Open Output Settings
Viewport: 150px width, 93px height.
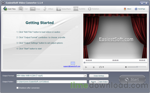99,76
